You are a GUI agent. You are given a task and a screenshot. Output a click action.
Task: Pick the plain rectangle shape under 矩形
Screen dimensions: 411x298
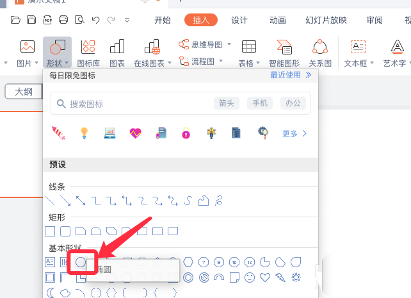(x=50, y=231)
